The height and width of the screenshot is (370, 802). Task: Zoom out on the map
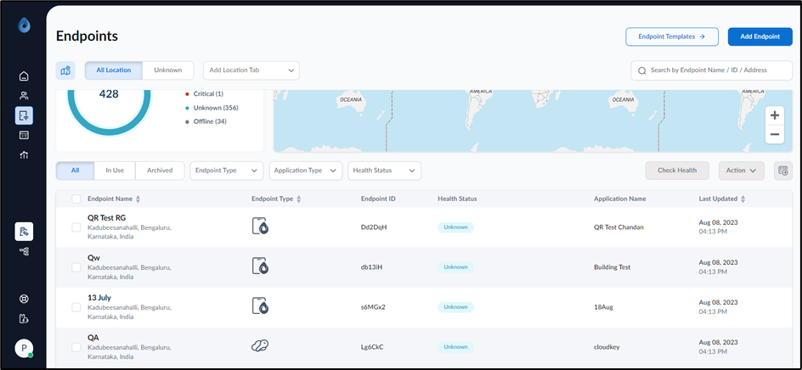[774, 134]
